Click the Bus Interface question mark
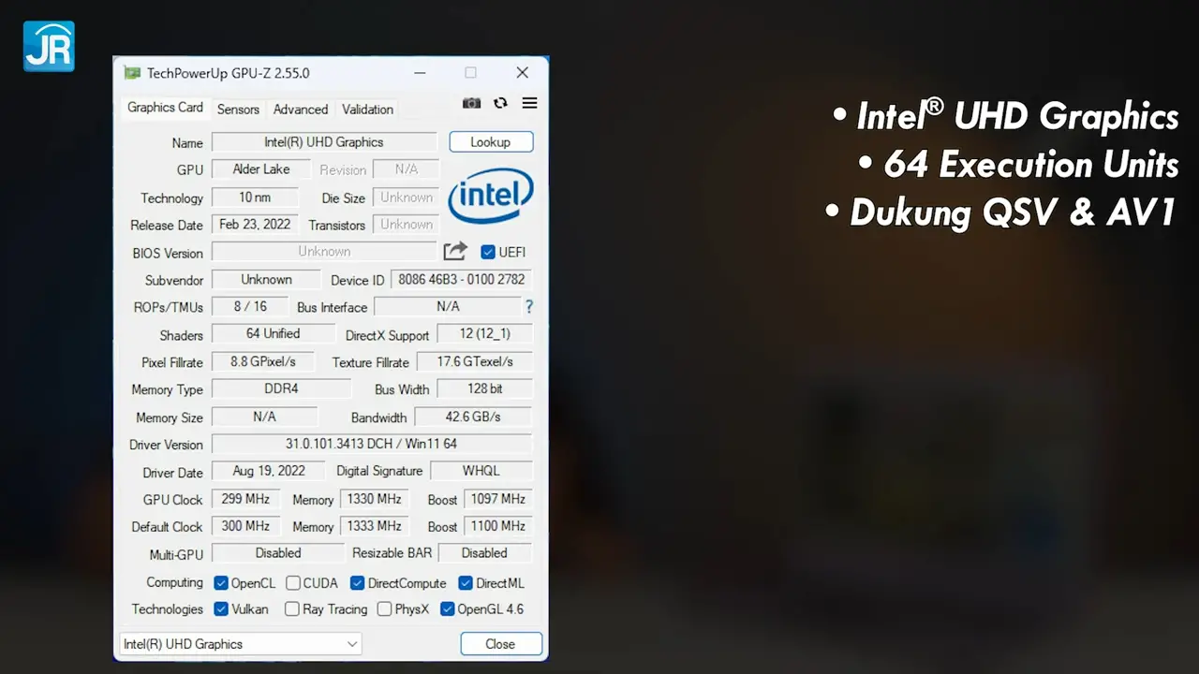1199x674 pixels. pos(529,306)
